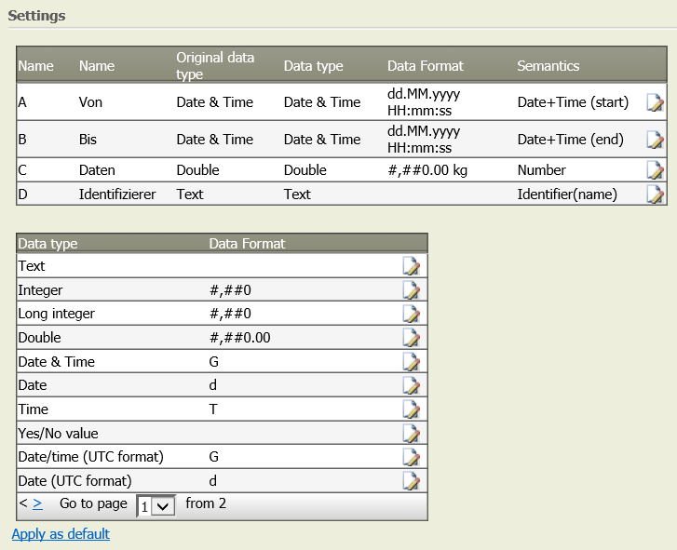The image size is (677, 550).
Task: Edit the Date & Time data type format
Action: [x=411, y=362]
